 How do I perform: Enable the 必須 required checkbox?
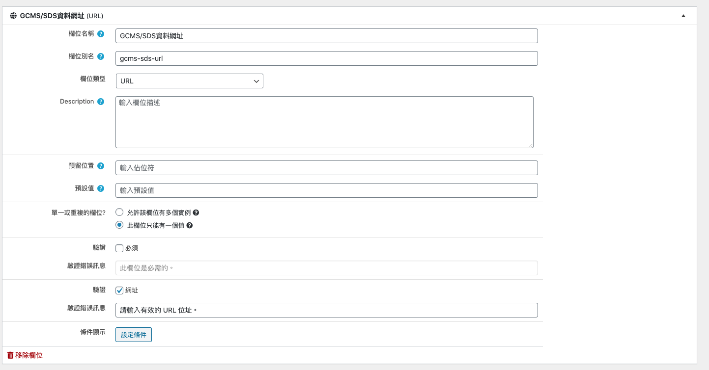tap(119, 248)
